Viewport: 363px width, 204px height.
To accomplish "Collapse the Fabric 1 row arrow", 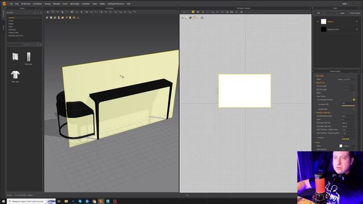I will coord(318,22).
